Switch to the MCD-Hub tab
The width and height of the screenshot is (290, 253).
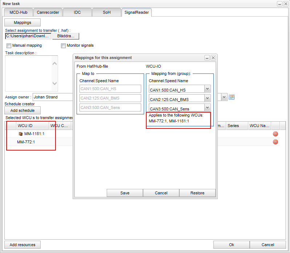[19, 12]
